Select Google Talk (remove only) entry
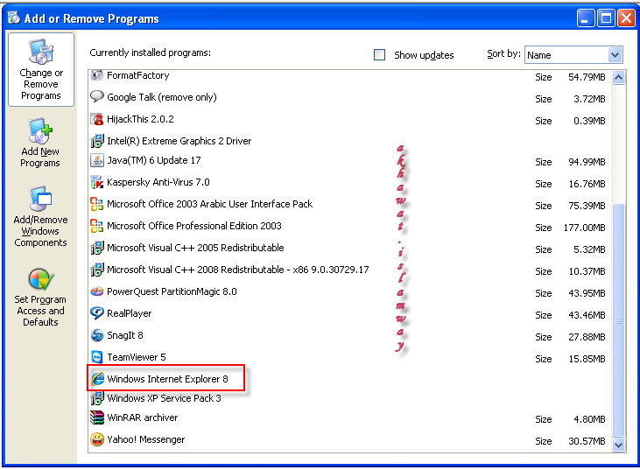The height and width of the screenshot is (470, 640). [x=350, y=97]
